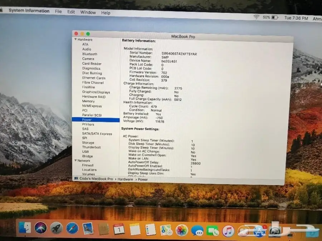Open the File menu
The height and width of the screenshot is (241, 322).
pos(58,11)
